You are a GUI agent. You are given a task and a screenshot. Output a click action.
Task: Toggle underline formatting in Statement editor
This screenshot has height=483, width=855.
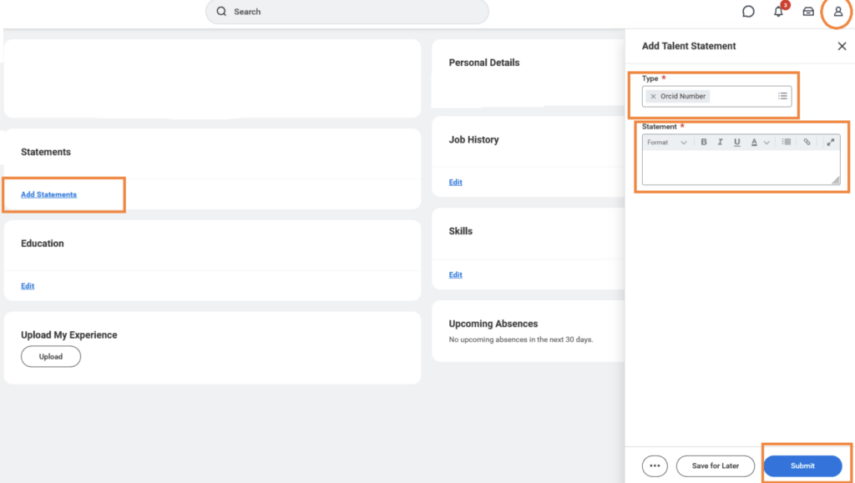736,143
